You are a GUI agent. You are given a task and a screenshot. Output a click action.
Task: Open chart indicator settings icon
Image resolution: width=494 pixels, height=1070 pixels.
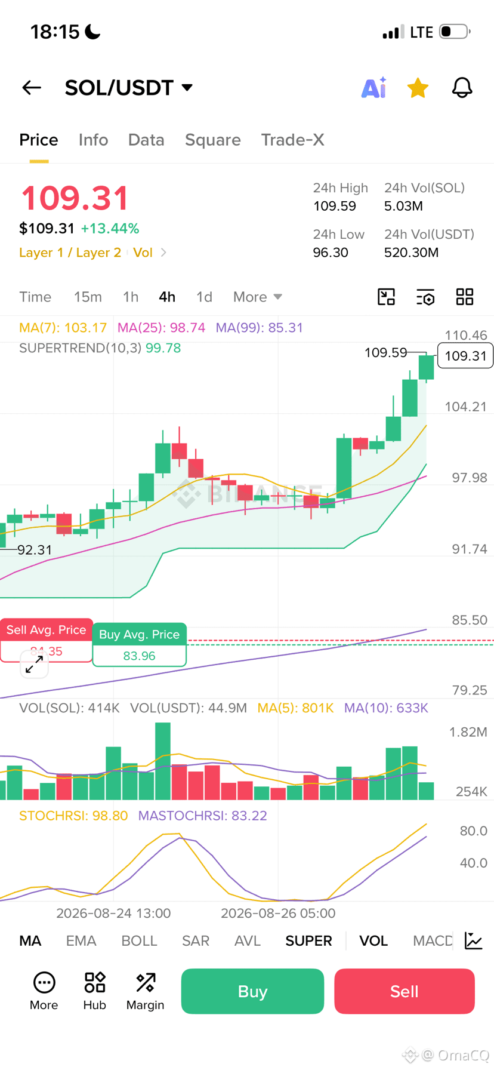[425, 297]
